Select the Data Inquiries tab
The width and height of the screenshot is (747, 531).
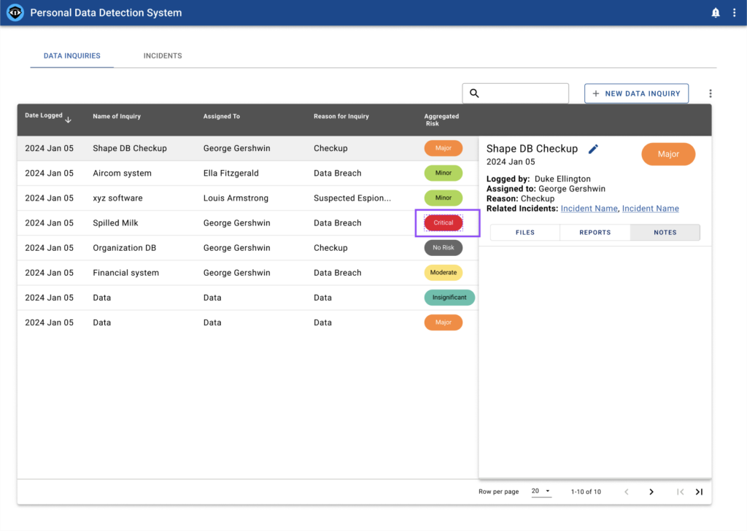pyautogui.click(x=72, y=56)
